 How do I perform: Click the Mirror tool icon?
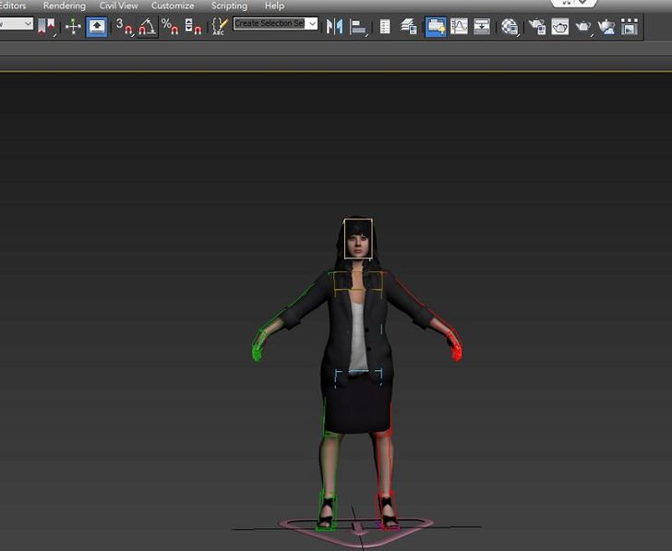point(335,27)
